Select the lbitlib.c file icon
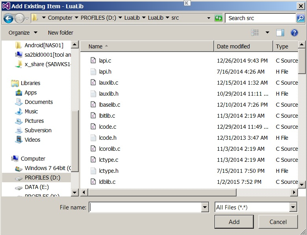This screenshot has width=307, height=235. click(93, 116)
